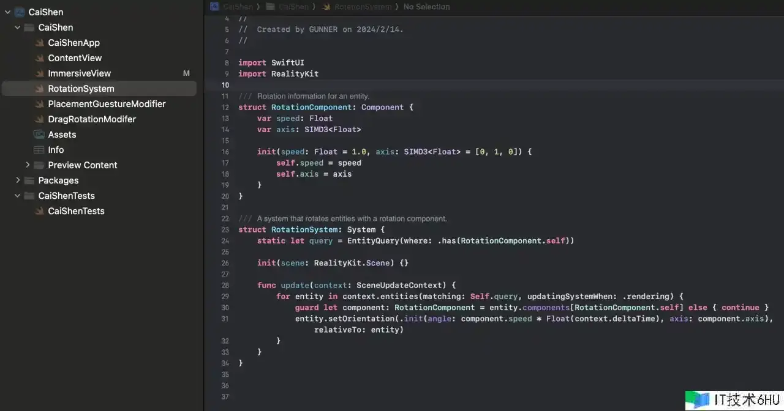
Task: Click the modified M status badge
Action: click(x=187, y=73)
